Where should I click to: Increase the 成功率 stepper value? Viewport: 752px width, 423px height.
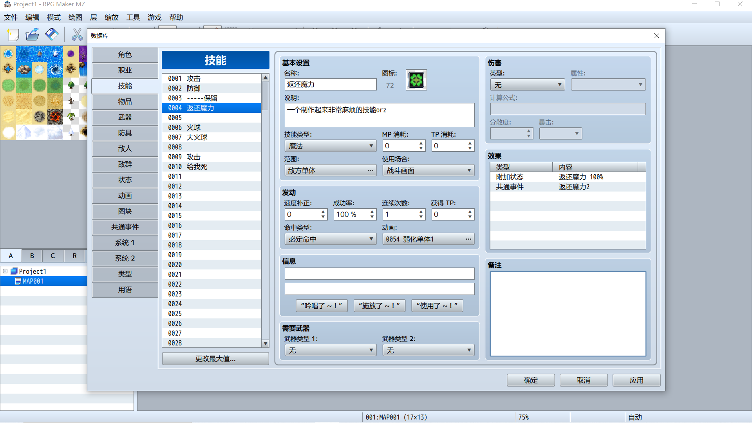coord(372,212)
